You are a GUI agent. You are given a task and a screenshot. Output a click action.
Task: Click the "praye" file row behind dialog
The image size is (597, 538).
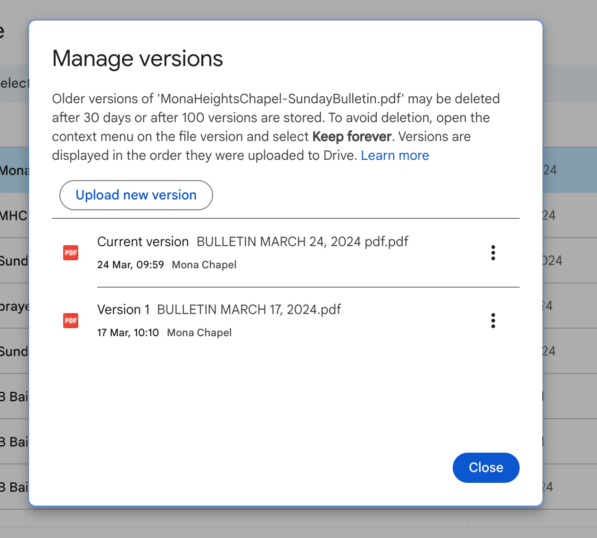tap(13, 306)
